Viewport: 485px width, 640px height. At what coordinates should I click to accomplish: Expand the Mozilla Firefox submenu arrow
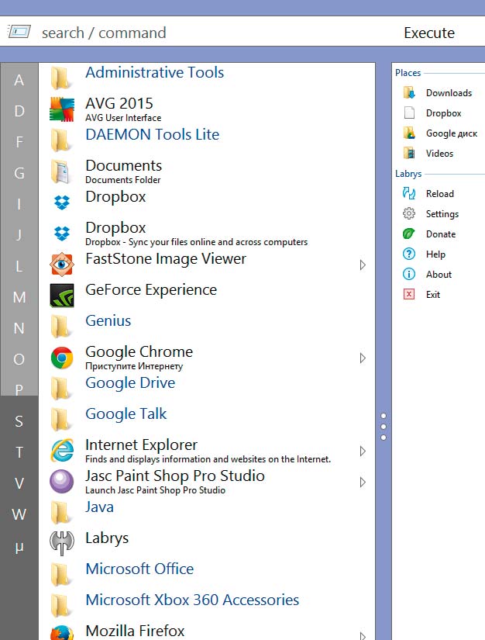[x=363, y=635]
